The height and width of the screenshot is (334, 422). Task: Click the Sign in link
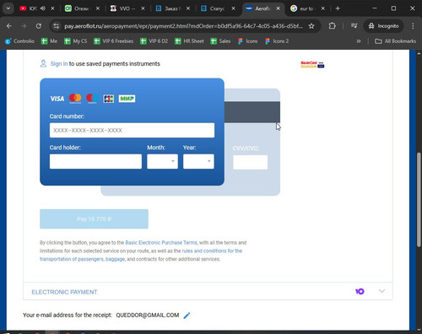pos(59,64)
